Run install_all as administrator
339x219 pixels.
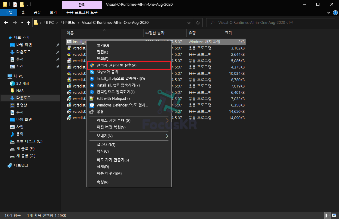[x=129, y=65]
